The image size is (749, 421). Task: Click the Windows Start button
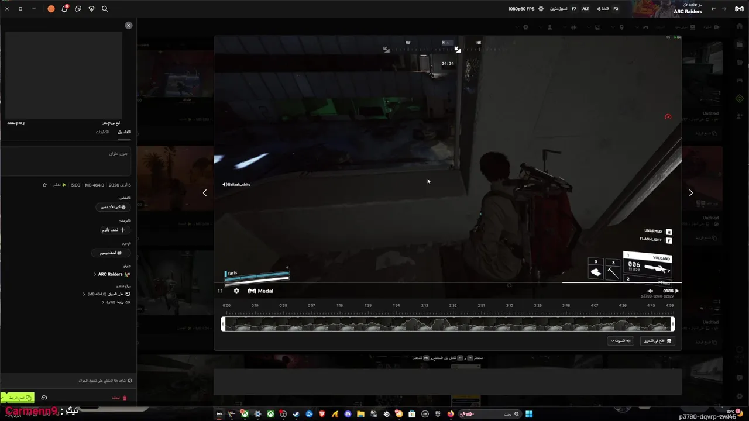coord(529,414)
